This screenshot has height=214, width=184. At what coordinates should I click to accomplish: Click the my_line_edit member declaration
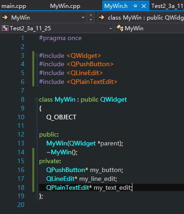(x=82, y=179)
